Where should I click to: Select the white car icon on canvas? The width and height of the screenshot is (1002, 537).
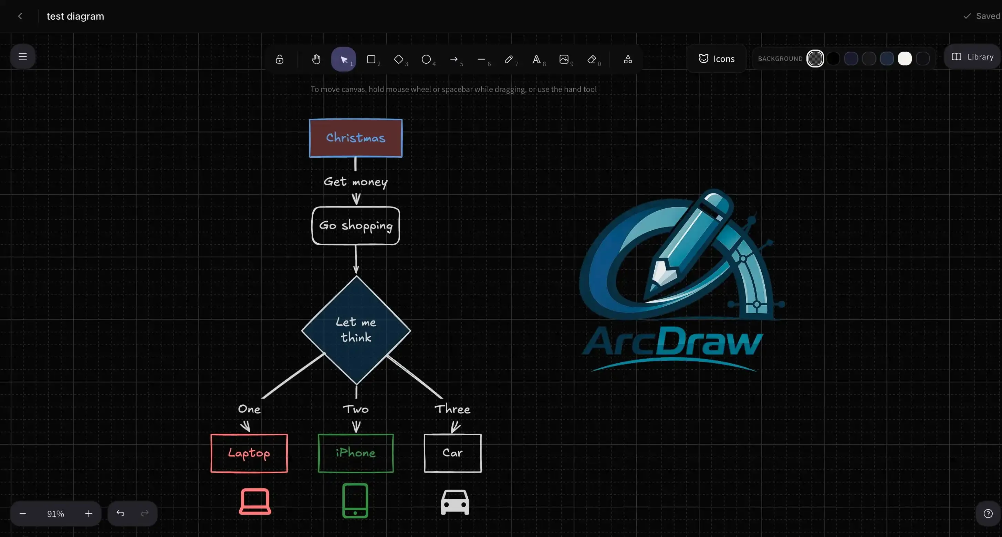tap(455, 502)
